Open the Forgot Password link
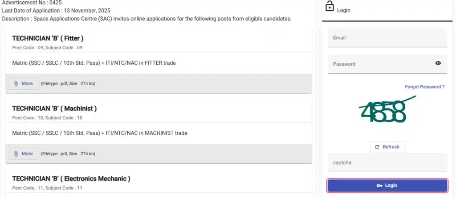 coord(424,87)
